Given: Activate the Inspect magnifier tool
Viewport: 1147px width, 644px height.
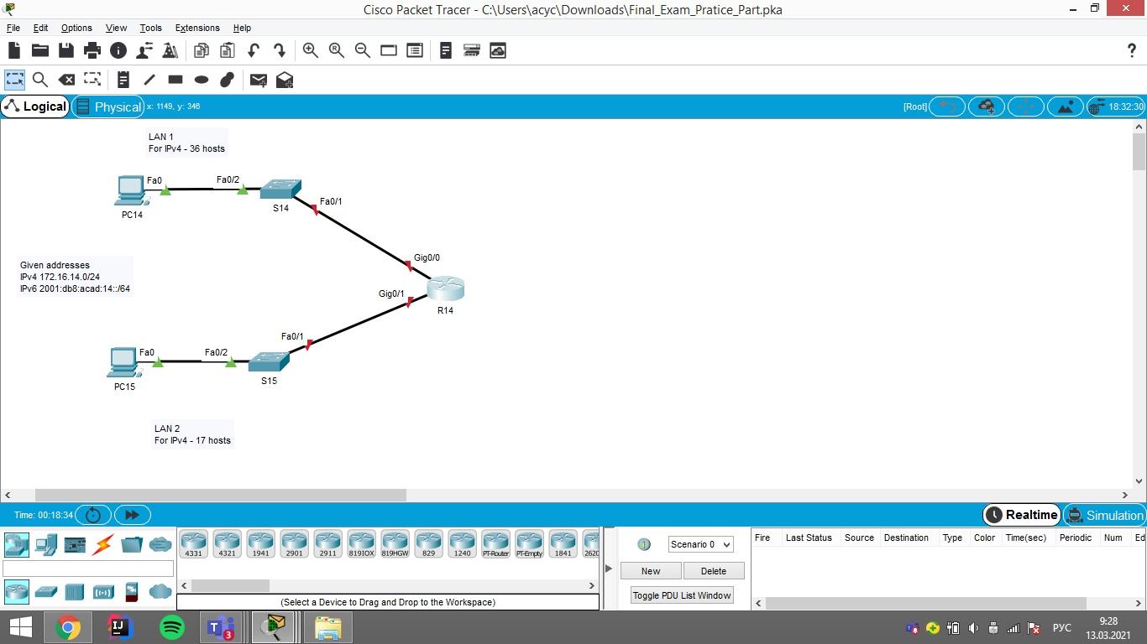Looking at the screenshot, I should click(x=39, y=80).
